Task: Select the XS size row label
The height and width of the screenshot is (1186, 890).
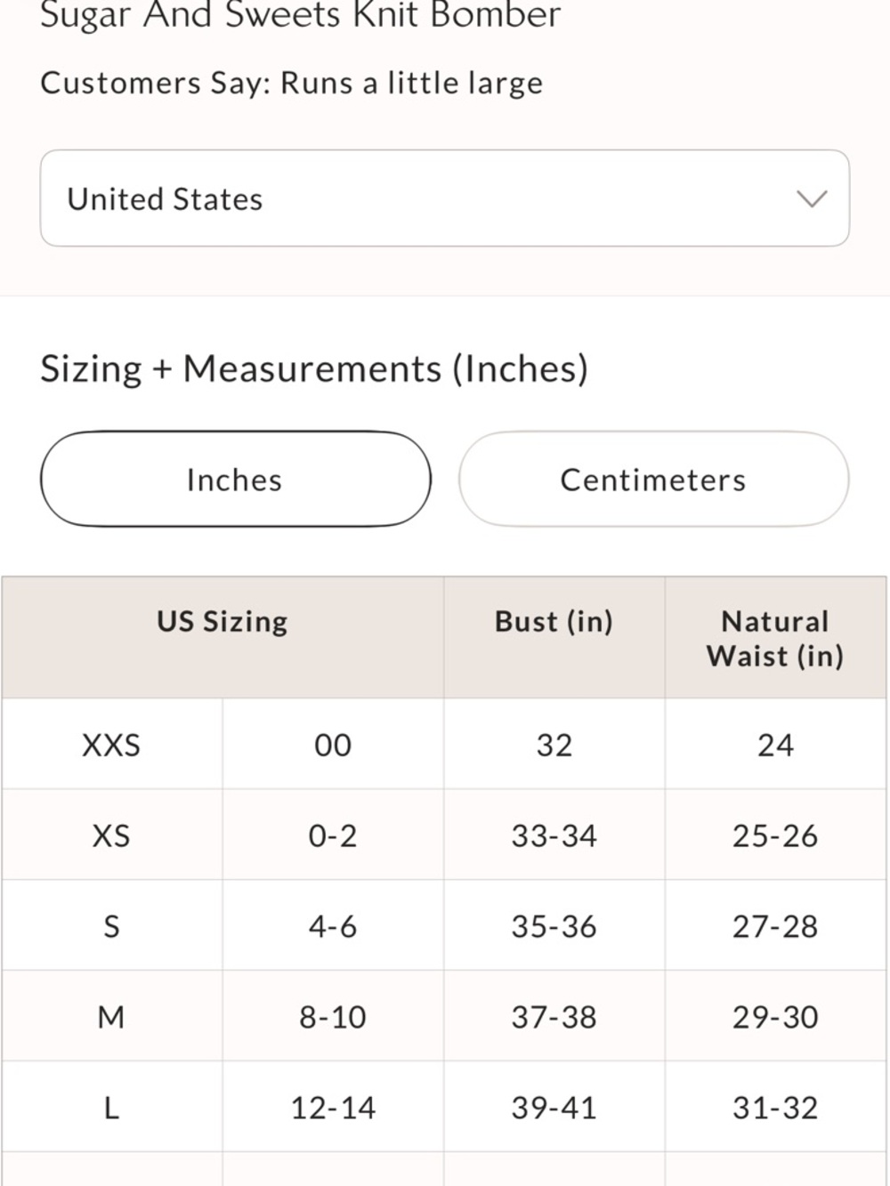Action: point(111,835)
